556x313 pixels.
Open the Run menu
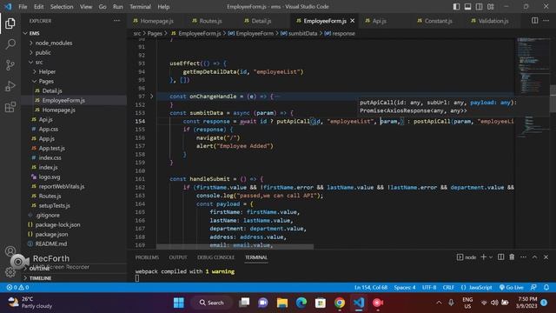tap(118, 6)
